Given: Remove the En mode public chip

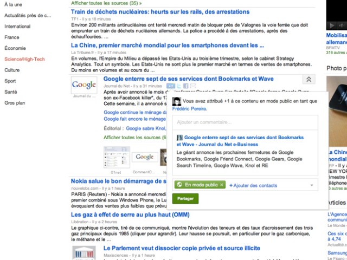Looking at the screenshot, I should [x=222, y=185].
